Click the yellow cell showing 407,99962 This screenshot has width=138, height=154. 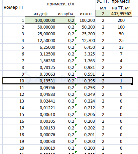pyautogui.click(x=121, y=13)
